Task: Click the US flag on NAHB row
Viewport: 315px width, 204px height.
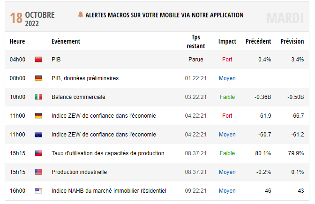Action: [x=38, y=191]
